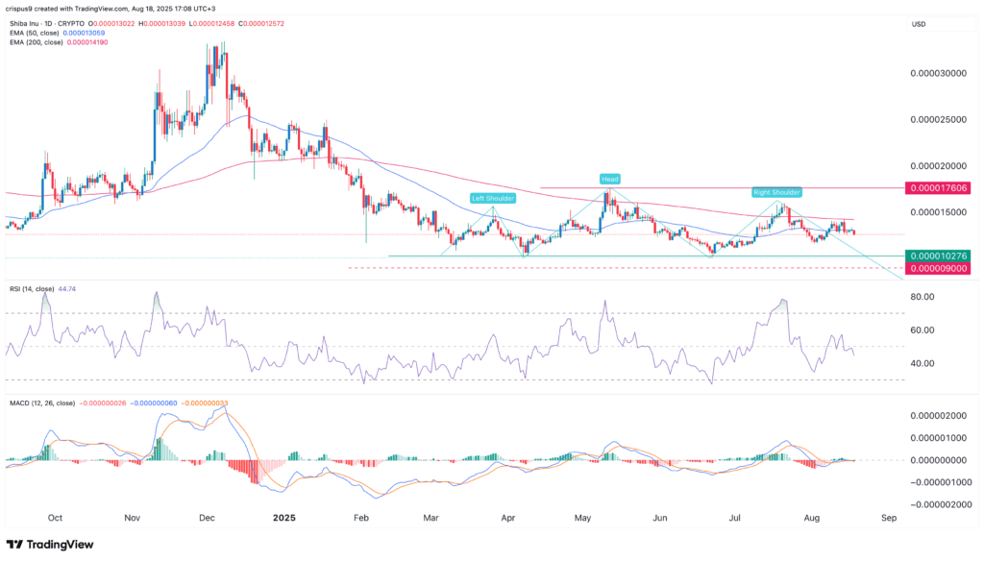This screenshot has height=561, width=984.
Task: Select the Right Shoulder annotation
Action: pyautogui.click(x=778, y=192)
